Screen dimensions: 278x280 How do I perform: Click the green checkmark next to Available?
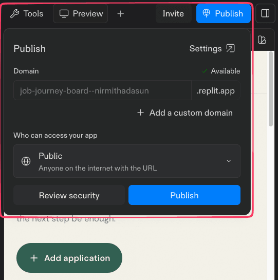pos(205,71)
